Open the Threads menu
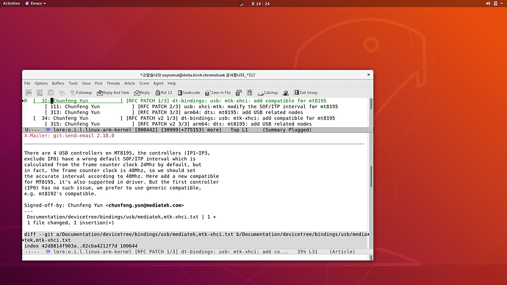Screen dimensions: 507x285 coord(113,83)
